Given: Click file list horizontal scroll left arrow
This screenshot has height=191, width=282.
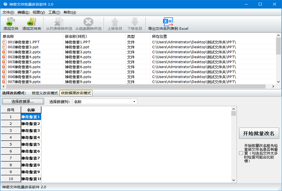Looking at the screenshot, I should click(4, 86).
